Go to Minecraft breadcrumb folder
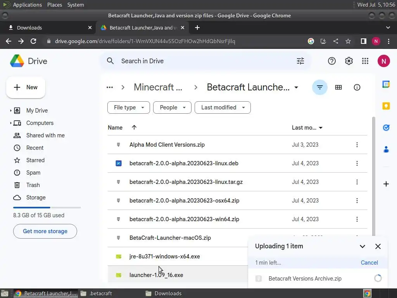 pyautogui.click(x=158, y=87)
